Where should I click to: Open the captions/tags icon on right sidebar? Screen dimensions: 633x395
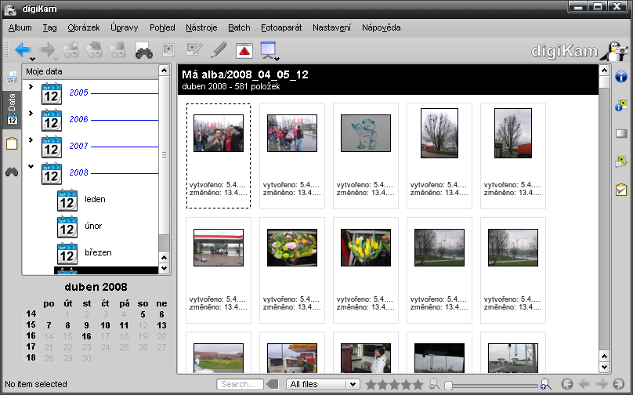coord(621,161)
